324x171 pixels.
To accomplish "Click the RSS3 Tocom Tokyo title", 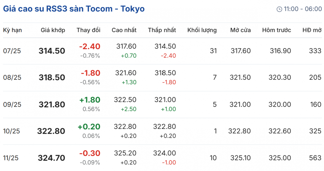I will pyautogui.click(x=74, y=9).
